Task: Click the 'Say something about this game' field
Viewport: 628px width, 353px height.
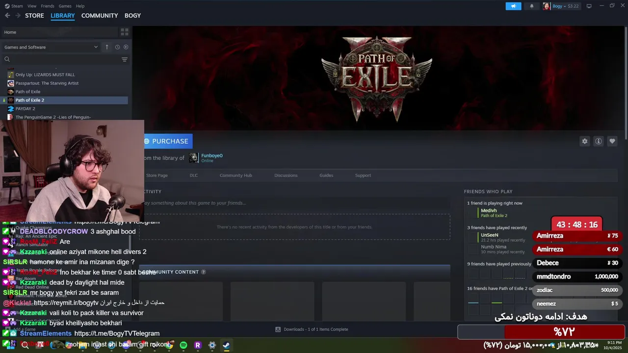Action: [294, 203]
